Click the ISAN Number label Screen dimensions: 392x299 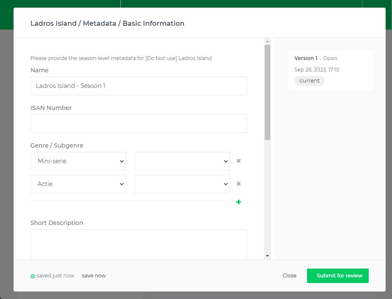(x=51, y=108)
